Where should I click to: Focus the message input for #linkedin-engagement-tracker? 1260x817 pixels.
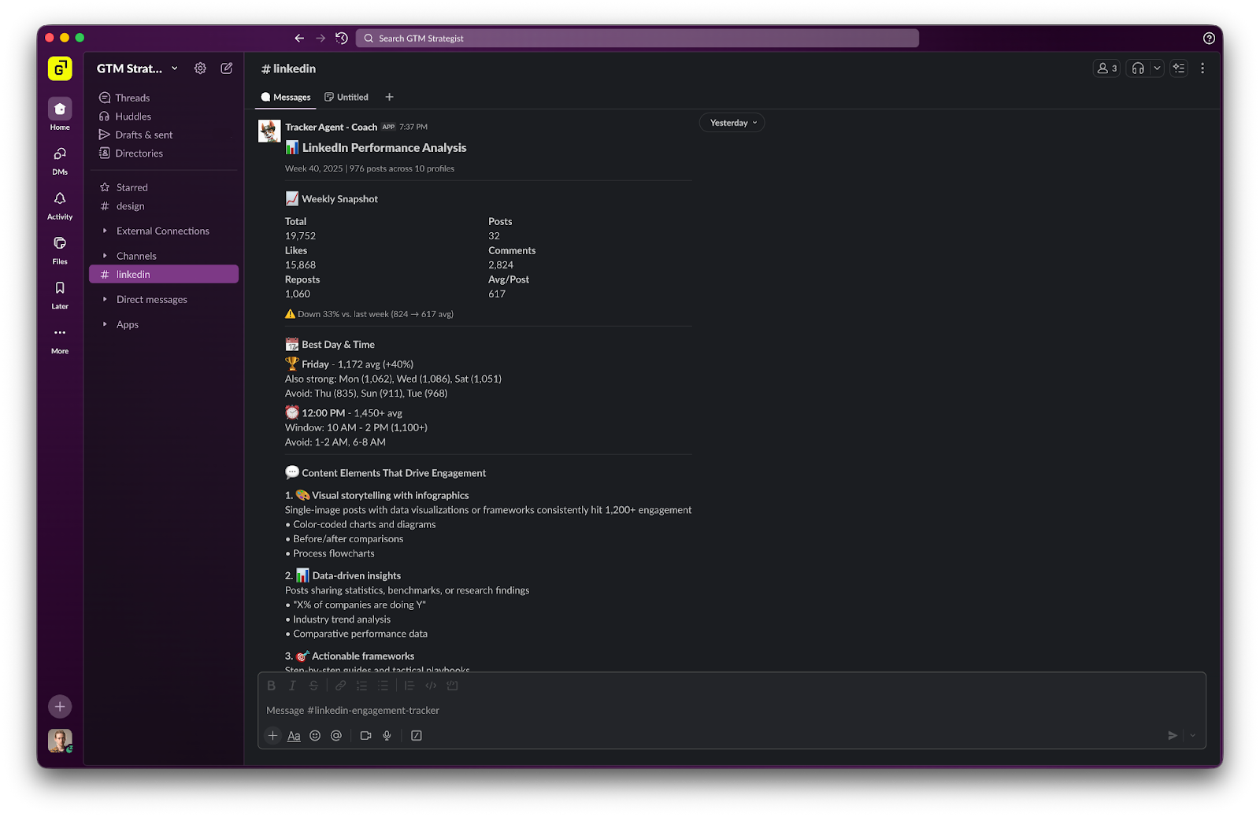[x=732, y=710]
